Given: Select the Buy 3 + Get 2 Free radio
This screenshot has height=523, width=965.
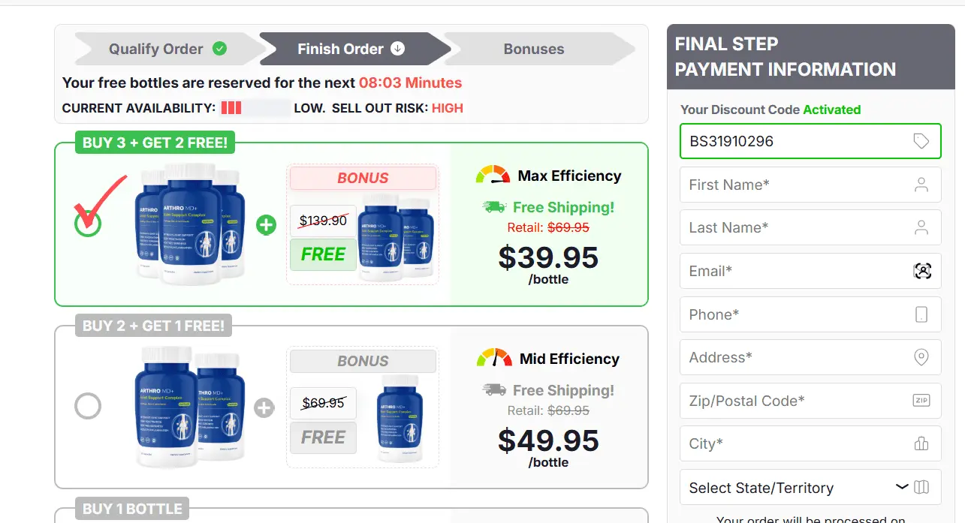Looking at the screenshot, I should pos(88,224).
